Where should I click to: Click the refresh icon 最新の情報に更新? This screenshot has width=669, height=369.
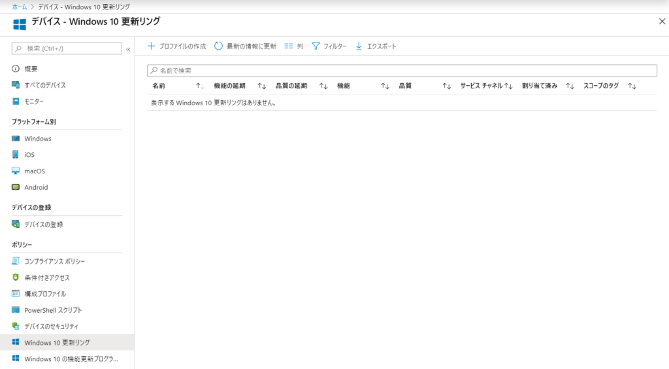tap(218, 46)
